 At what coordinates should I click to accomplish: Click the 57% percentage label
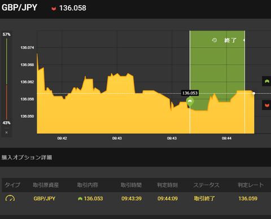click(7, 35)
